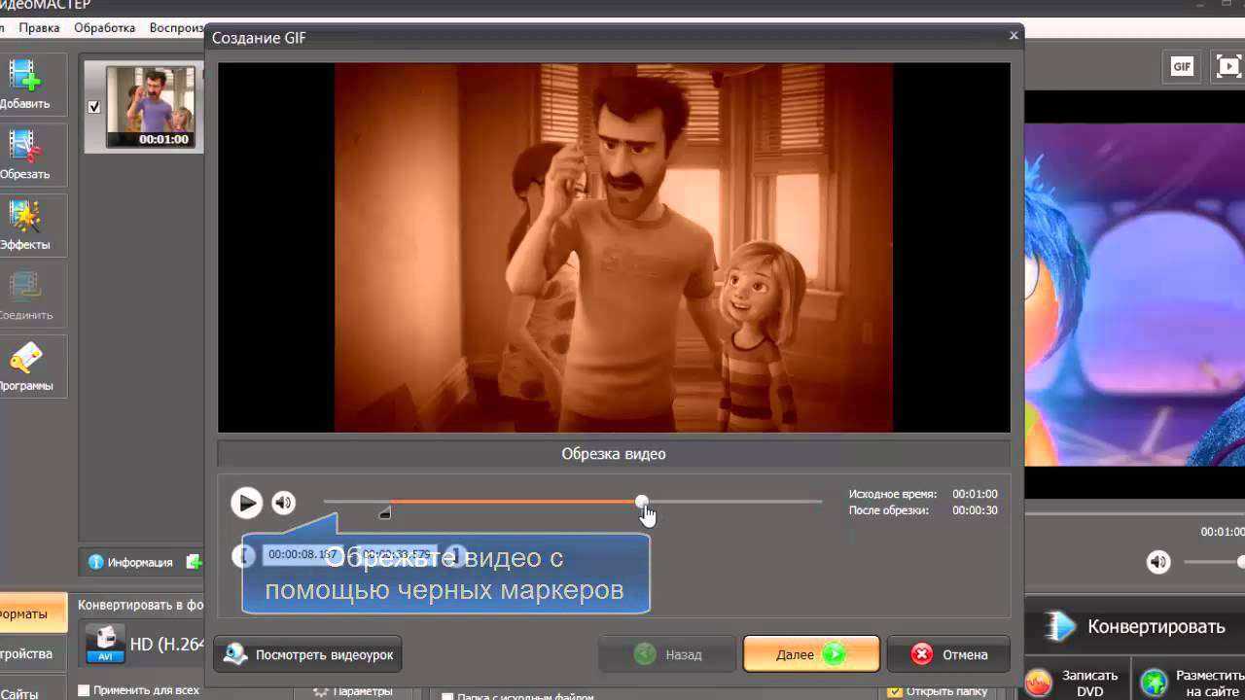The image size is (1245, 700).
Task: Click the sepia video preview in dialog
Action: 614,248
